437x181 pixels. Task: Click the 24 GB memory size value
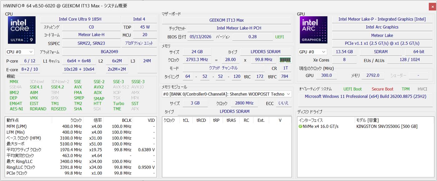pyautogui.click(x=197, y=52)
